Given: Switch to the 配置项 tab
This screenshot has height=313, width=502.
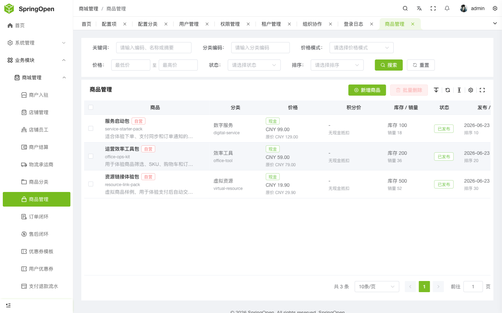Looking at the screenshot, I should click(109, 24).
